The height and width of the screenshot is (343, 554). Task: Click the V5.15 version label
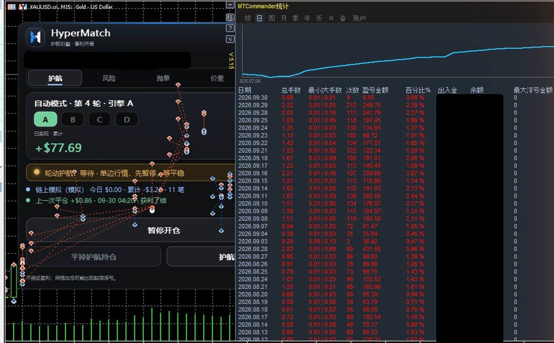[231, 61]
